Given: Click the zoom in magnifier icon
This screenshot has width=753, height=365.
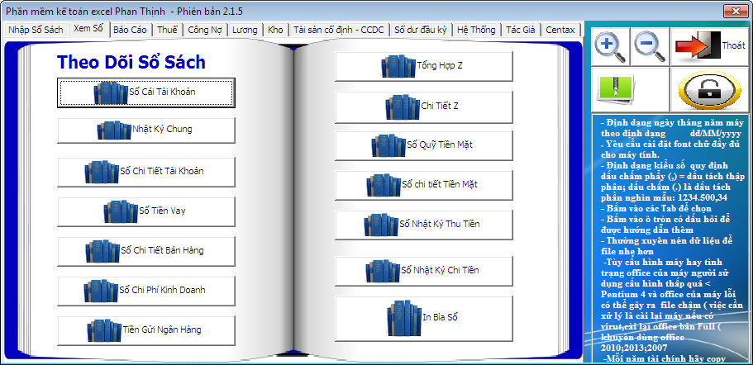Looking at the screenshot, I should [x=610, y=46].
